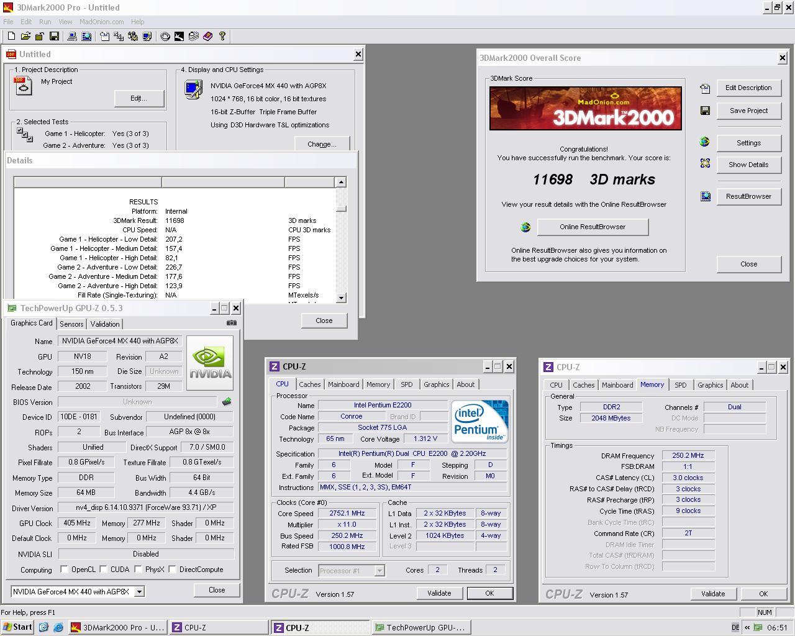This screenshot has width=795, height=636.
Task: Click the Save floppy disk toolbar icon
Action: pyautogui.click(x=54, y=37)
